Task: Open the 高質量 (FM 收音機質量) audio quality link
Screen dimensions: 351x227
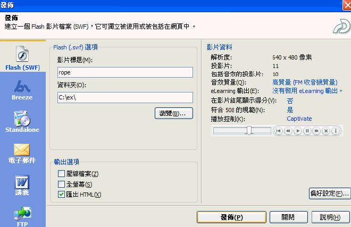Action: (305, 82)
